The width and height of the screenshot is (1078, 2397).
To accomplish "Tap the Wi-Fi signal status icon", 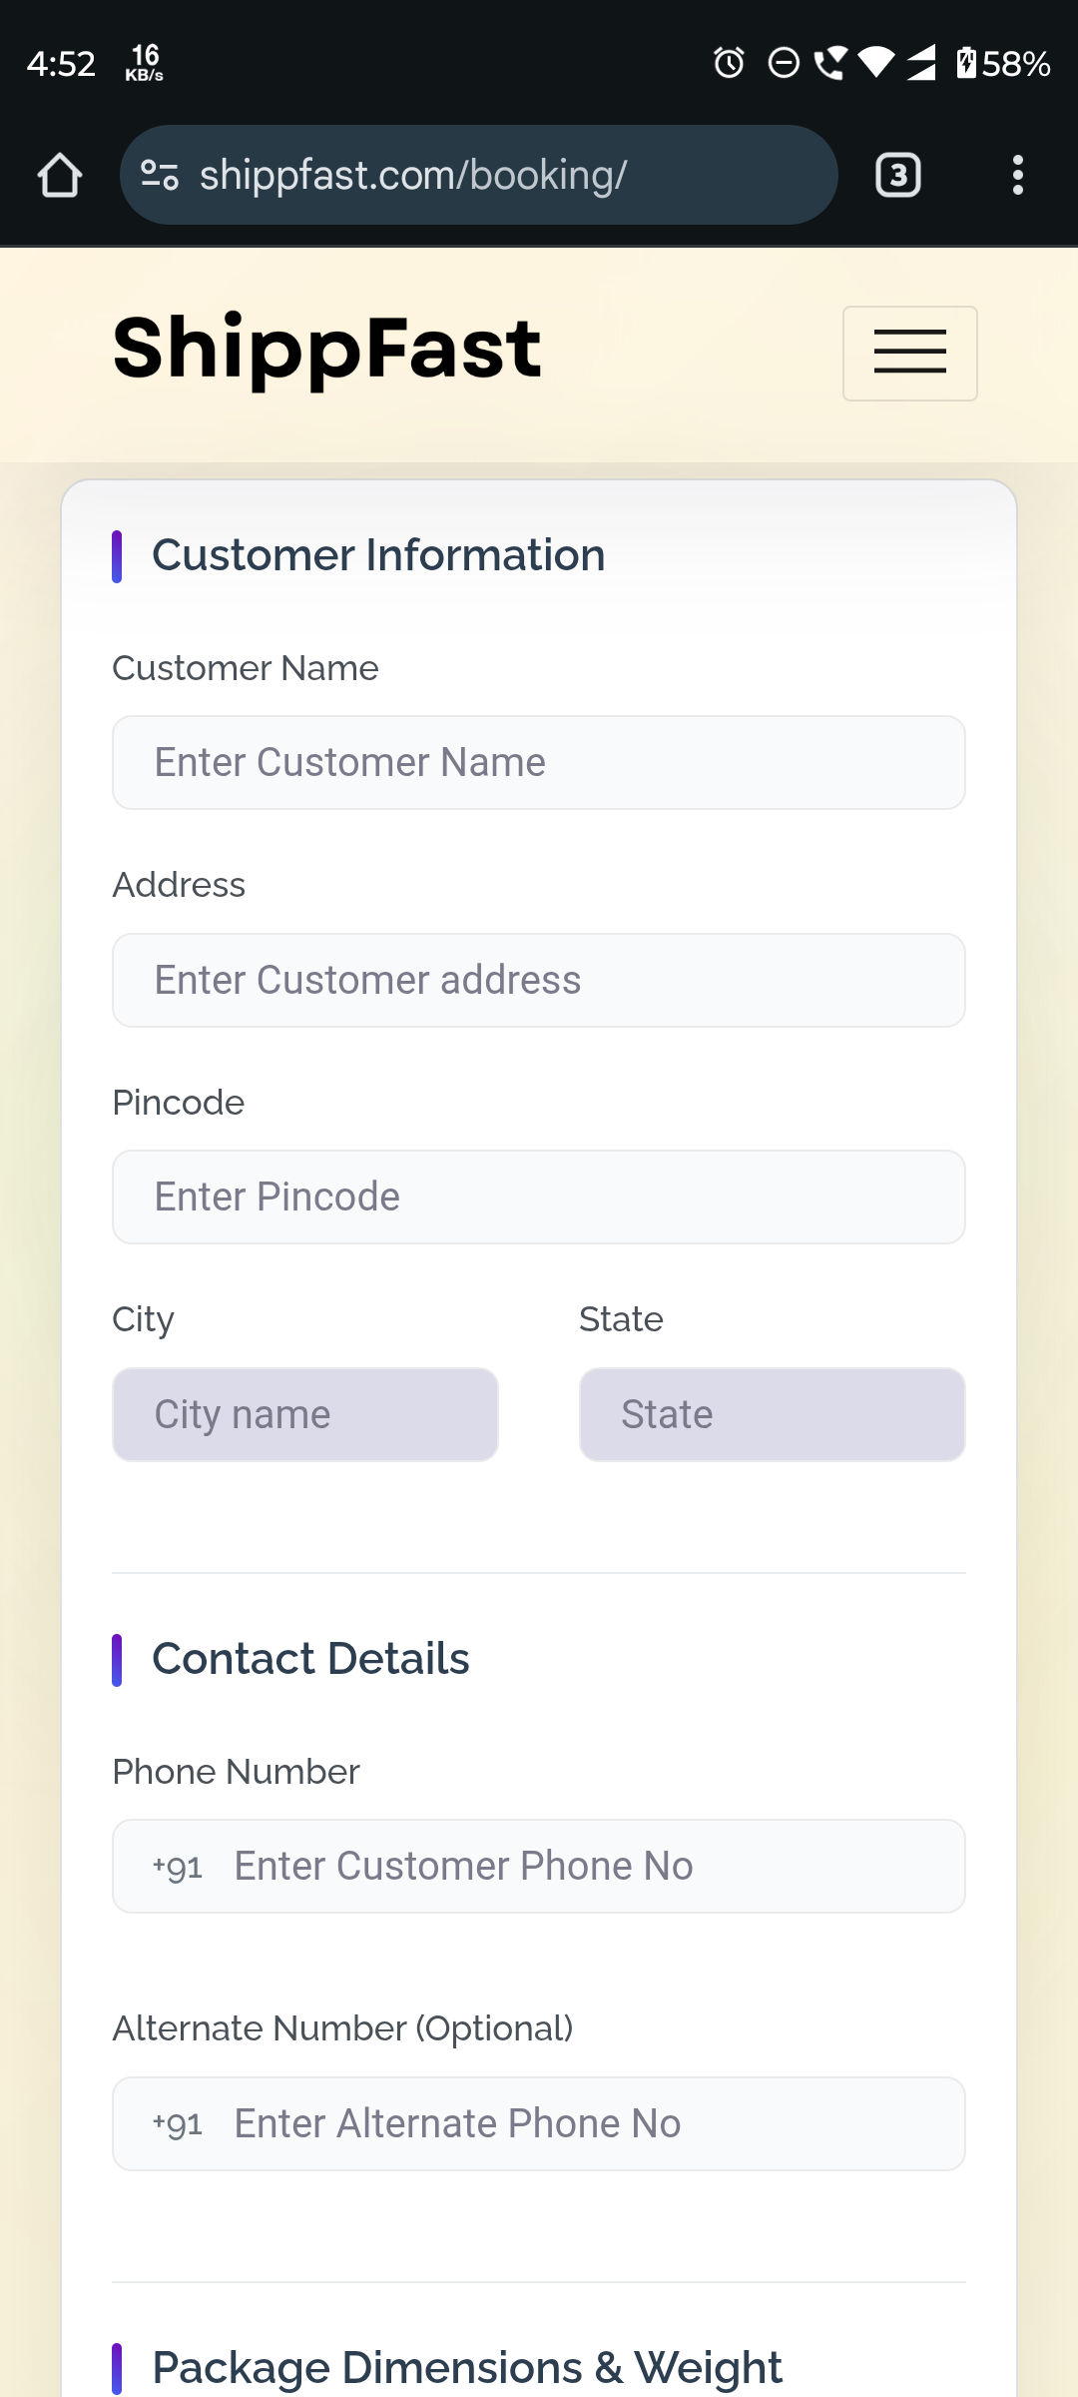I will 876,63.
